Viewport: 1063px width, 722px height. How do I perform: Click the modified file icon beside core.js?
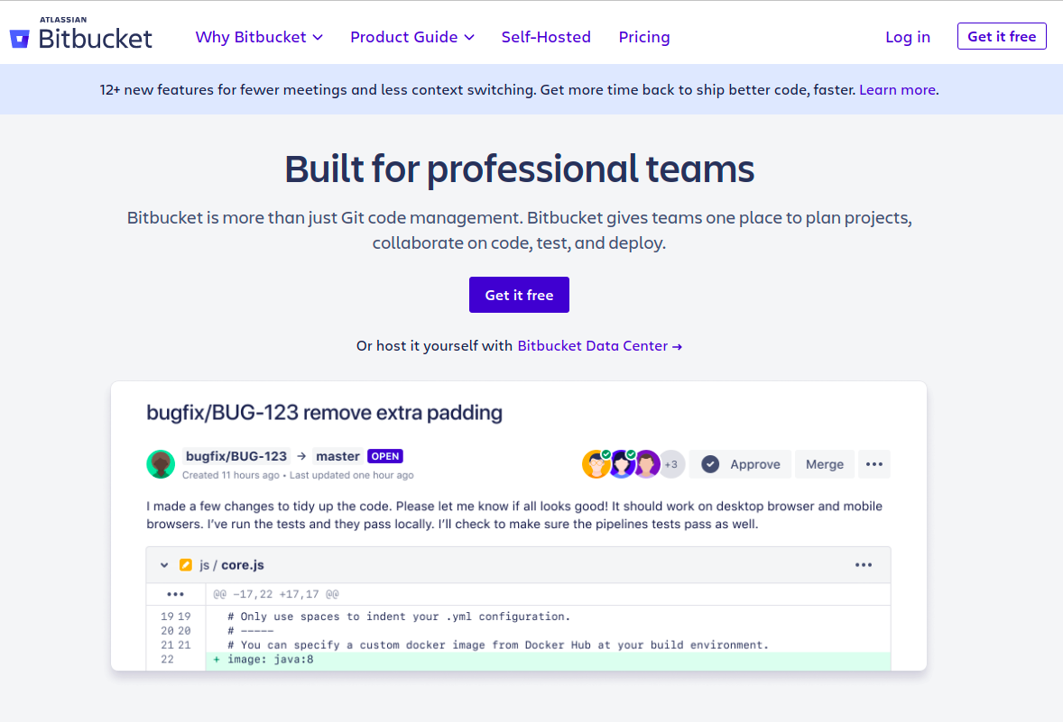tap(186, 565)
